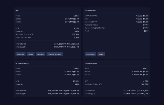This screenshot has width=164, height=105.
Task: Click GLP Staked 12.35 GLP ($9.92)
Action: point(72,75)
